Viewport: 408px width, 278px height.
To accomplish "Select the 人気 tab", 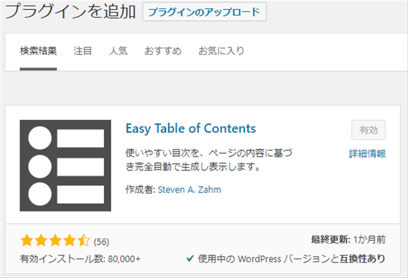I will click(x=118, y=51).
